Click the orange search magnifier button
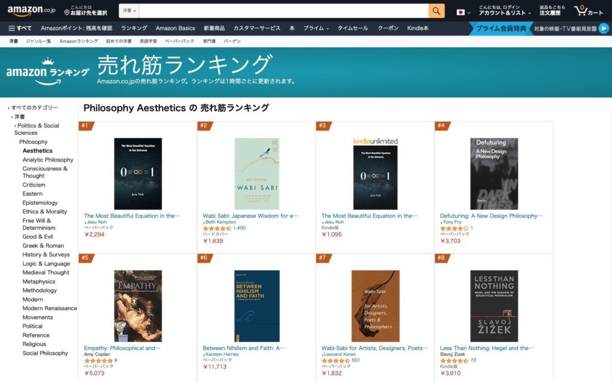 tap(436, 11)
